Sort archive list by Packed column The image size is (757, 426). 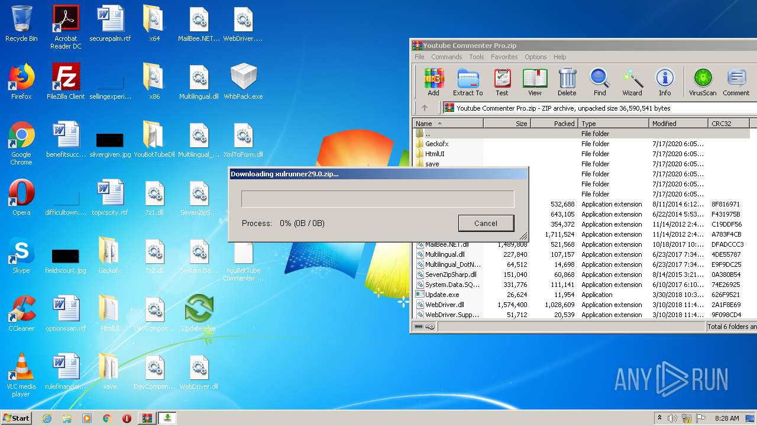click(x=554, y=123)
